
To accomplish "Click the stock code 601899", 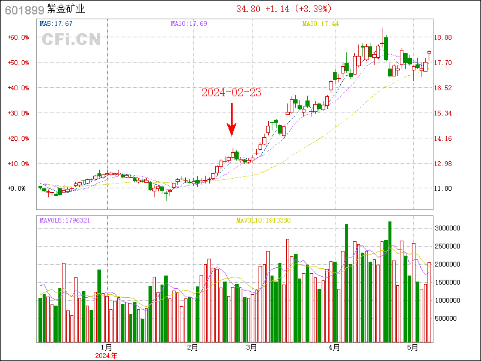I will (x=25, y=10).
